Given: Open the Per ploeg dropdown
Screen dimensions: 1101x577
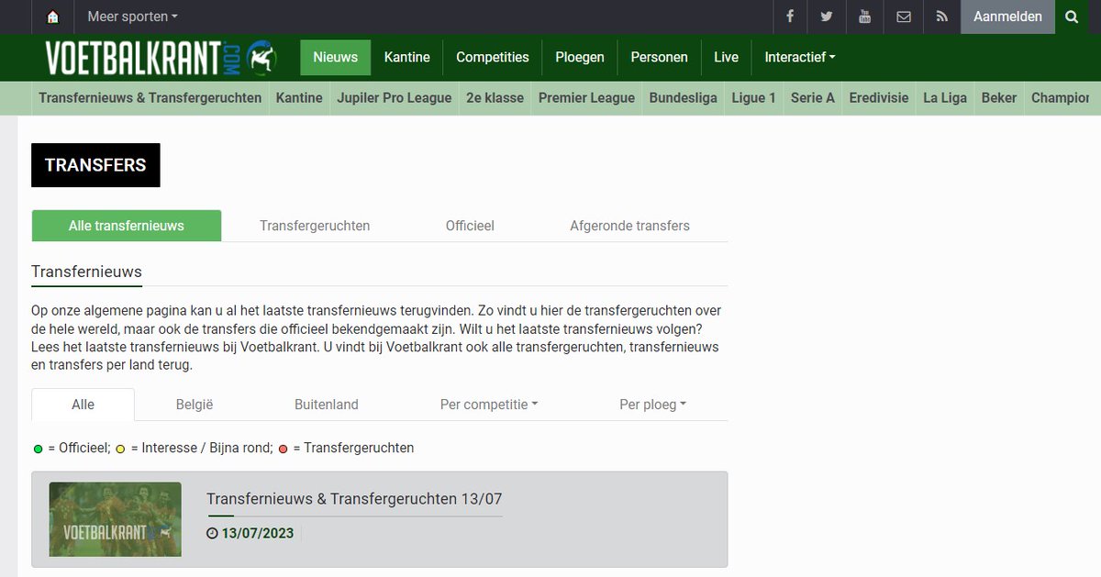Looking at the screenshot, I should point(652,405).
